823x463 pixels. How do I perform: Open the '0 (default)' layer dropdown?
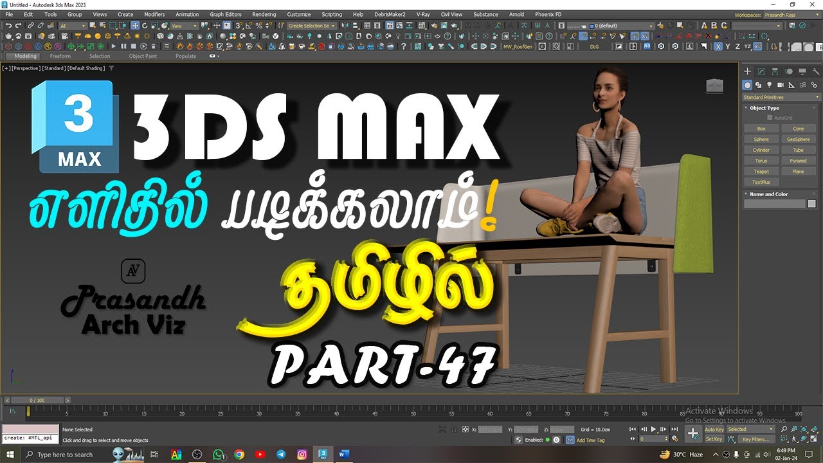(622, 26)
